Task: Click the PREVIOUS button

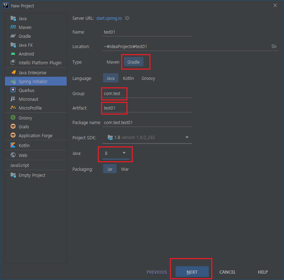Action: (157, 272)
